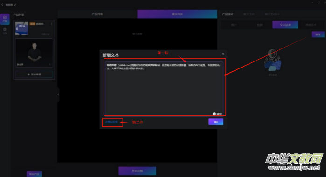Collapse the scene configuration chevron on the product card

click(x=52, y=34)
